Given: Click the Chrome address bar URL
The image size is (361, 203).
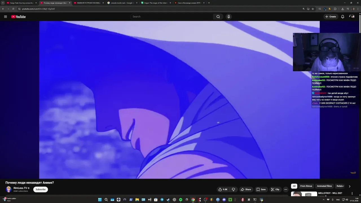Looking at the screenshot, I should [38, 9].
